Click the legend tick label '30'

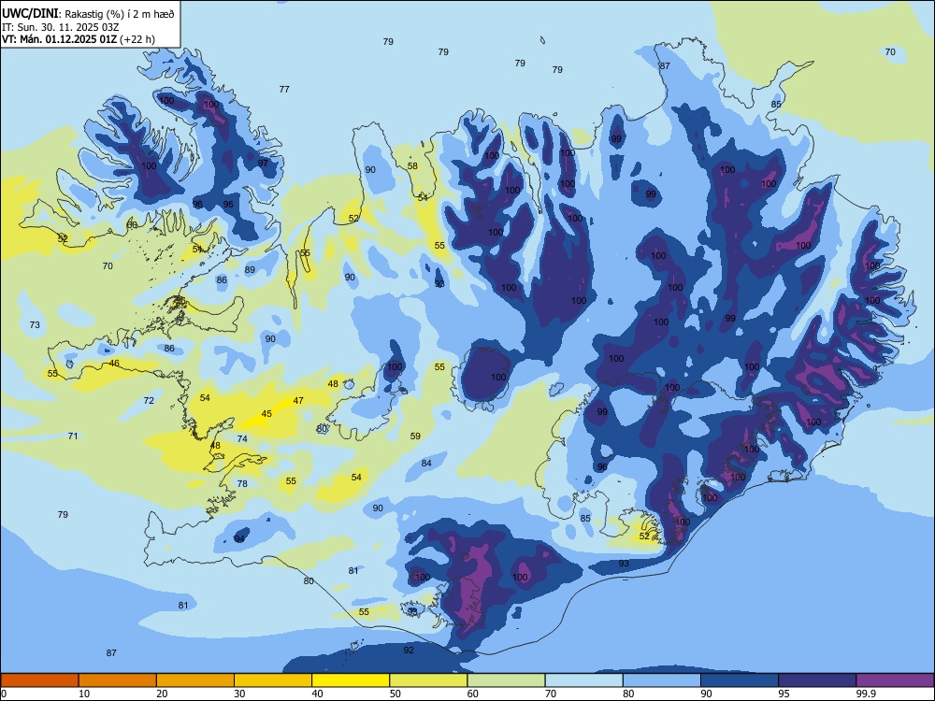tap(239, 694)
